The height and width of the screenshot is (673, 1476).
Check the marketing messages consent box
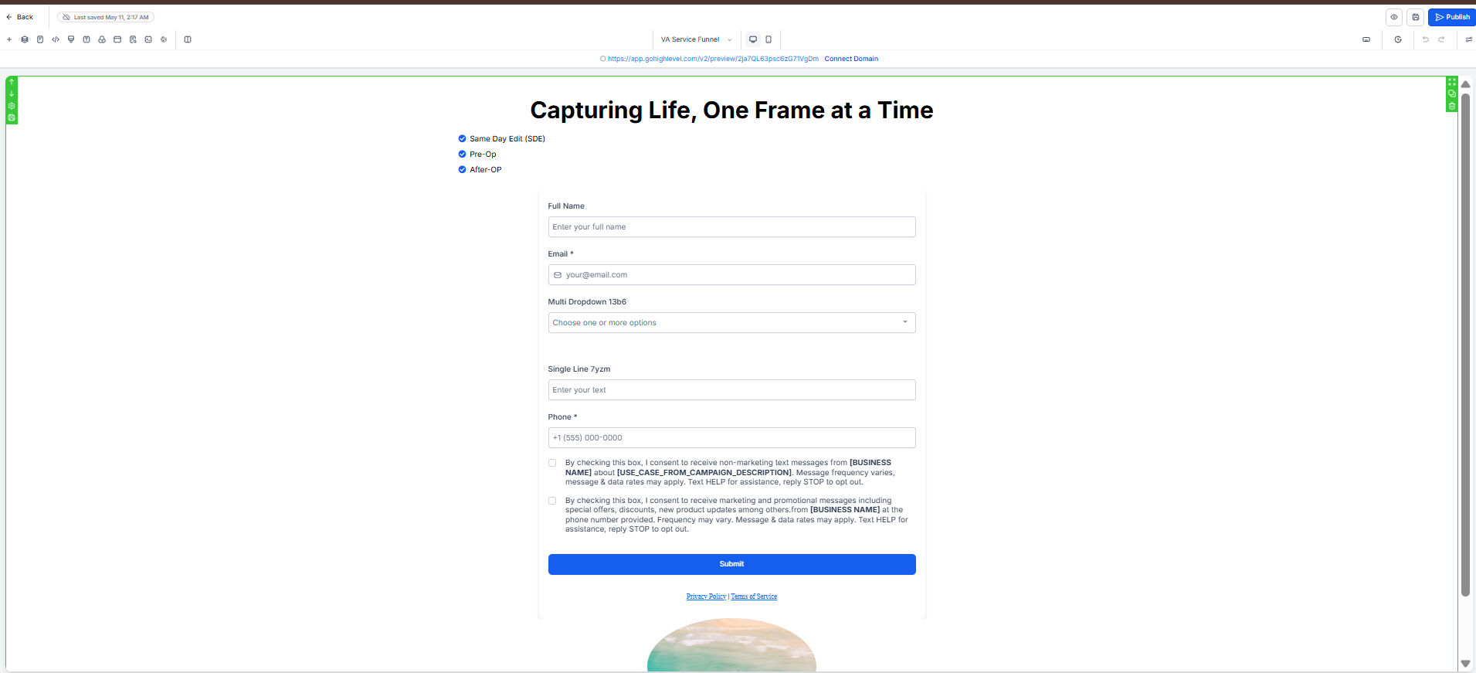pyautogui.click(x=552, y=501)
